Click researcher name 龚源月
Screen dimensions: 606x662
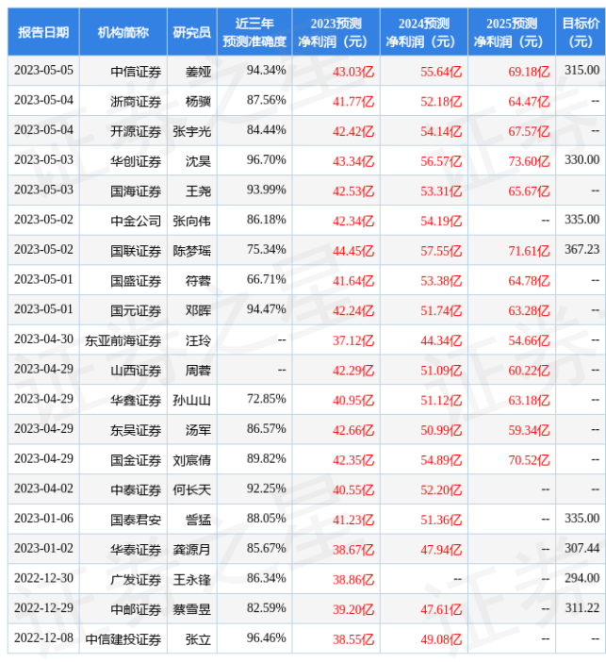(191, 550)
